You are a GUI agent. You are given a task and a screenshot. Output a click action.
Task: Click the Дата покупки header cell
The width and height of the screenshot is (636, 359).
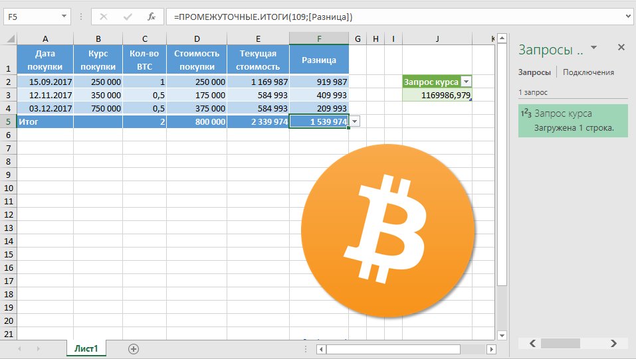(45, 60)
